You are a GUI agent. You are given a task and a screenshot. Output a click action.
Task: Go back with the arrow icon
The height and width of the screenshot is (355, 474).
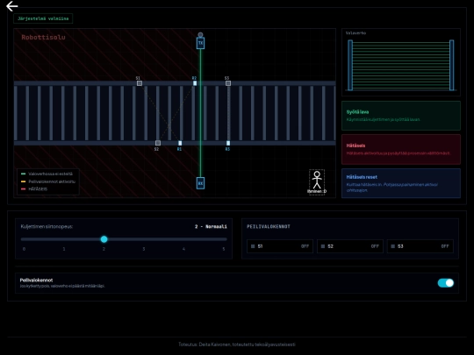click(x=11, y=6)
